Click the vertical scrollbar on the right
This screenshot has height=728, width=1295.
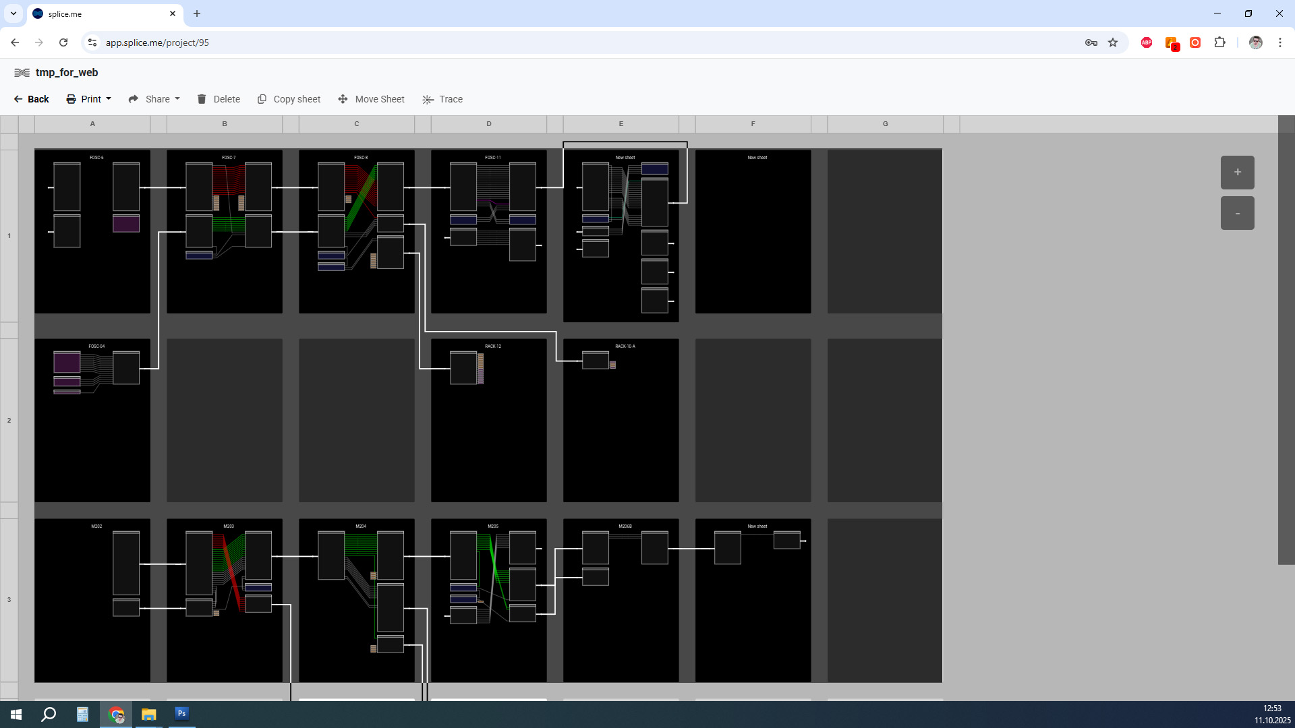pos(1286,340)
